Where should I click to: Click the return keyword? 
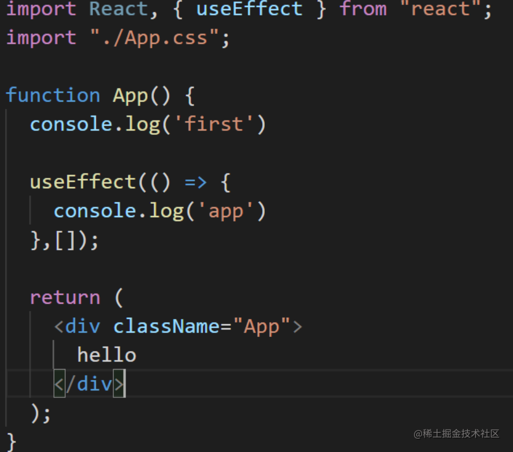65,297
